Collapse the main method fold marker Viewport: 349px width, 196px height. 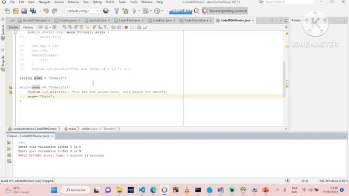pyautogui.click(x=15, y=32)
